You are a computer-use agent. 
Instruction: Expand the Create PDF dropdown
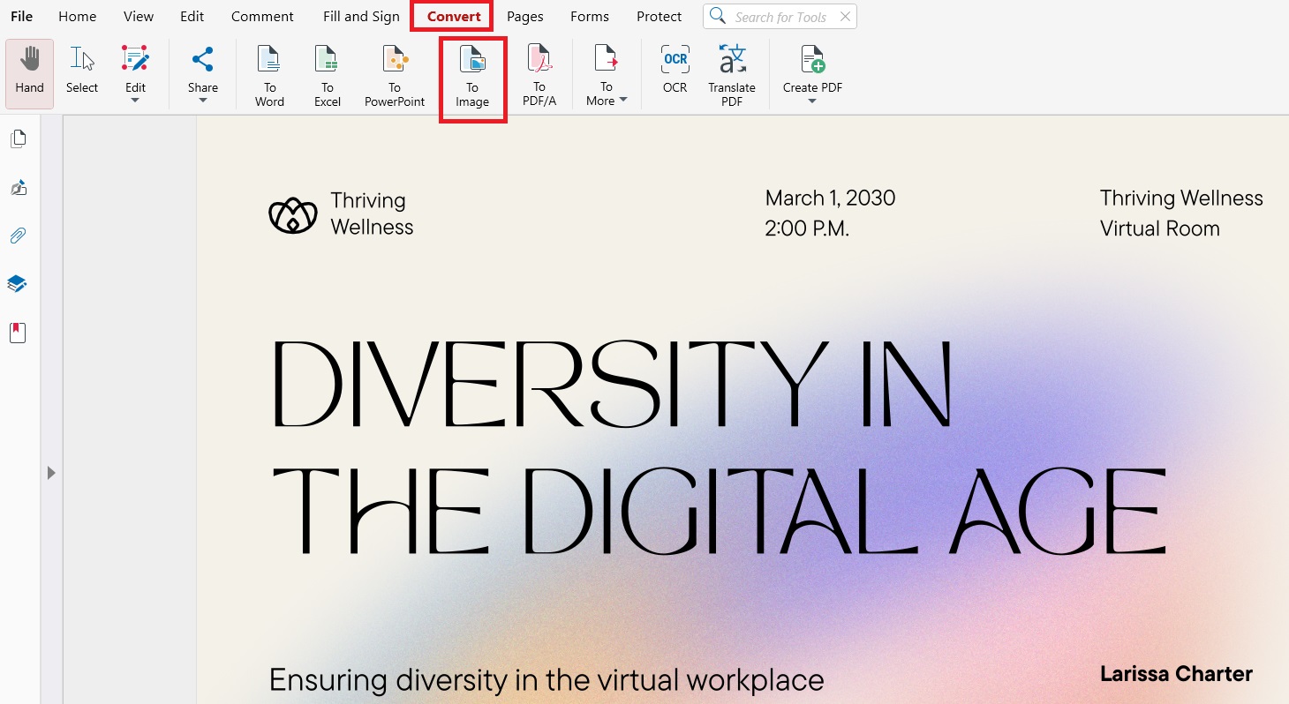click(811, 100)
